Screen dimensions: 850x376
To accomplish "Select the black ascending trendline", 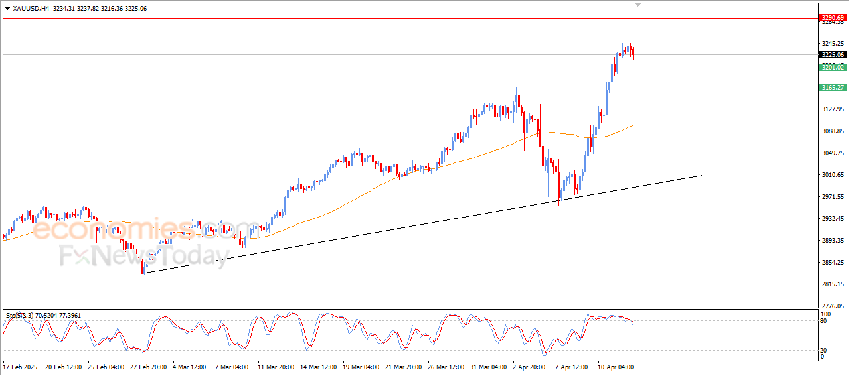I will coord(422,224).
